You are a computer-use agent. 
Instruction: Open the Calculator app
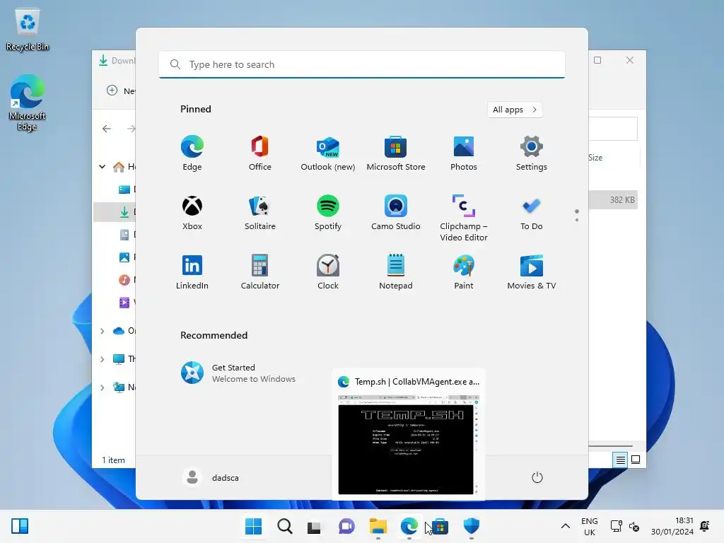tap(260, 272)
